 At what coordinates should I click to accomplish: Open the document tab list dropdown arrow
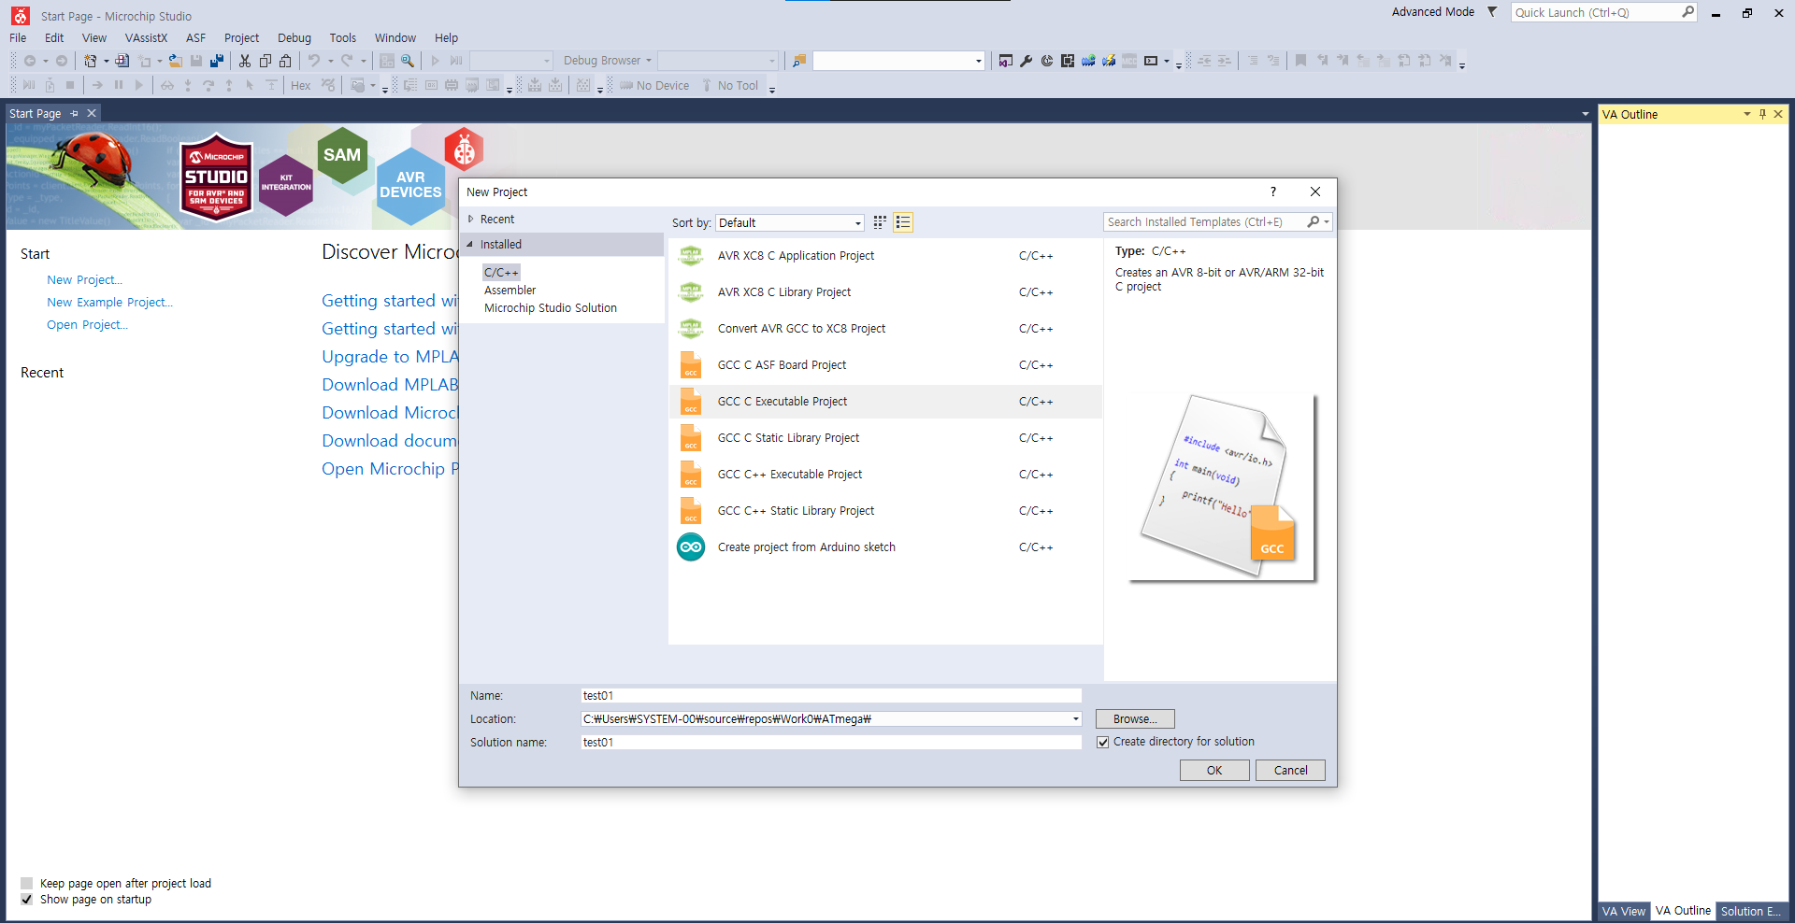coord(1585,114)
